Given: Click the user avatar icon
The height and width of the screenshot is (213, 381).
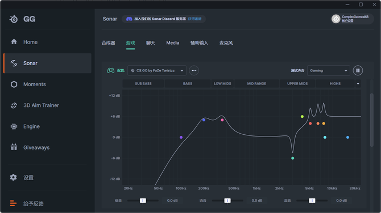Looking at the screenshot, I should [336, 19].
